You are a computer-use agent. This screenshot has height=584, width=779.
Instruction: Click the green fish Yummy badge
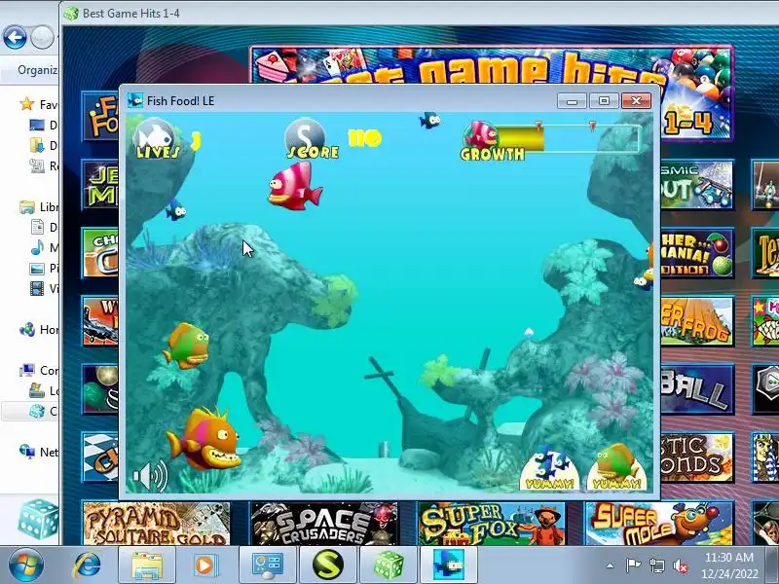point(616,468)
